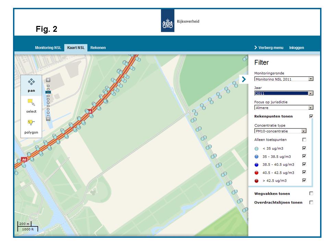329x246 pixels.
Task: Uncheck the > 42.5 ug/m3 checkbox
Action: pos(304,180)
